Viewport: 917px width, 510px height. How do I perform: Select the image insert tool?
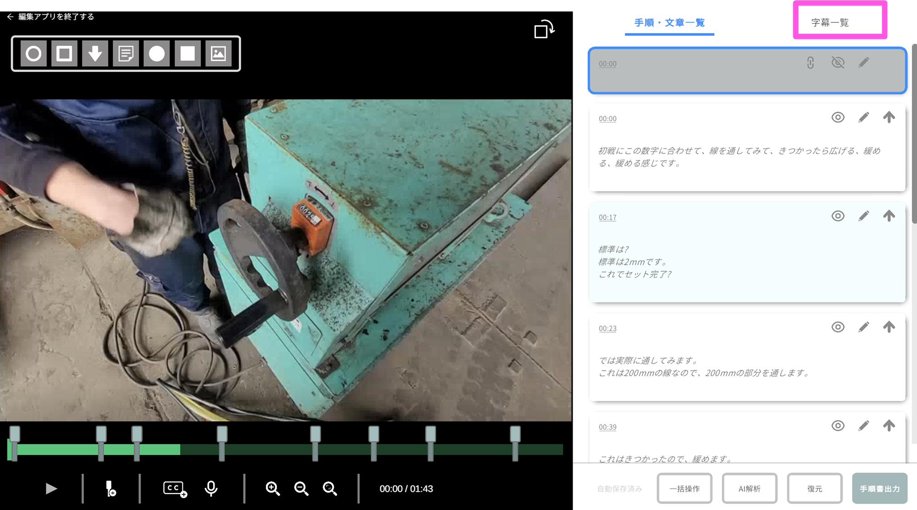pos(218,54)
